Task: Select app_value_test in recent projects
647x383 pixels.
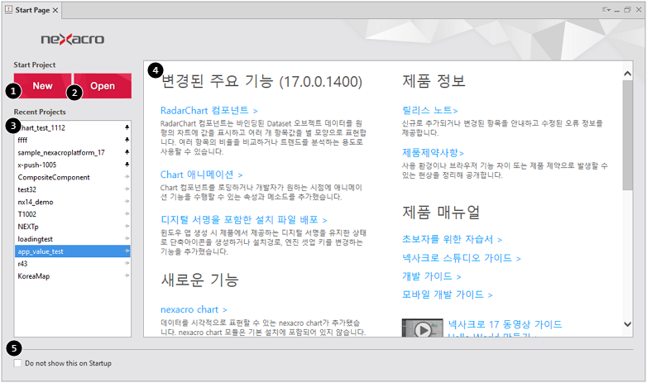Action: (72, 251)
